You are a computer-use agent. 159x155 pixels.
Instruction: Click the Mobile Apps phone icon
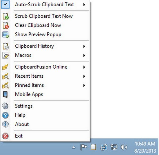click(x=5, y=94)
